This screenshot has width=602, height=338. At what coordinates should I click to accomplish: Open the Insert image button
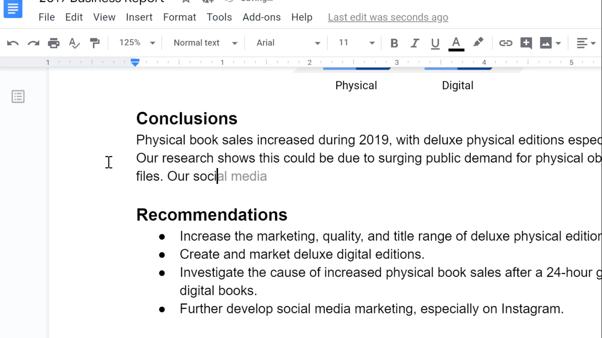(x=546, y=43)
